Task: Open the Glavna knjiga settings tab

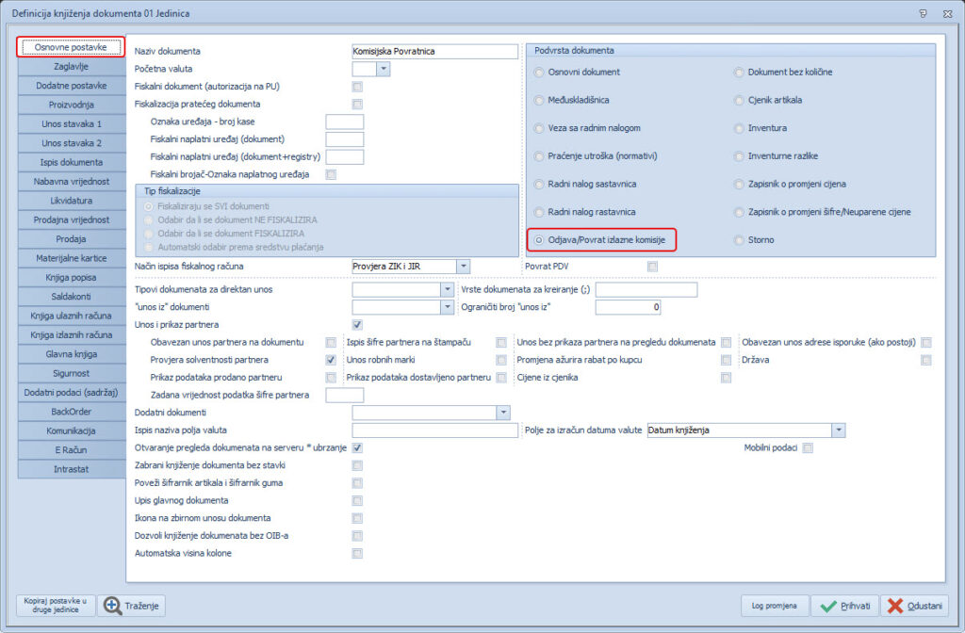Action: 72,354
